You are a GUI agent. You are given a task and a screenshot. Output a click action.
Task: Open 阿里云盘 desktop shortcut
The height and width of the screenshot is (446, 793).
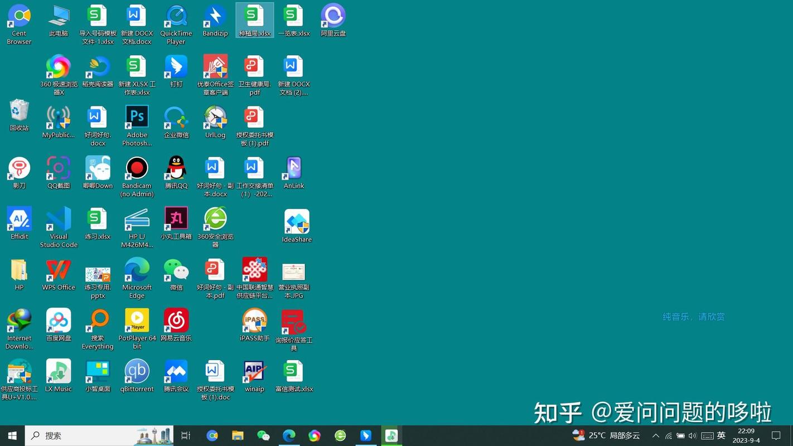(333, 16)
